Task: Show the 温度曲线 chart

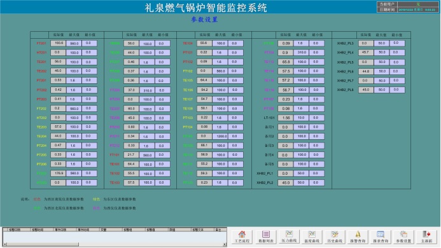Action: coord(312,237)
